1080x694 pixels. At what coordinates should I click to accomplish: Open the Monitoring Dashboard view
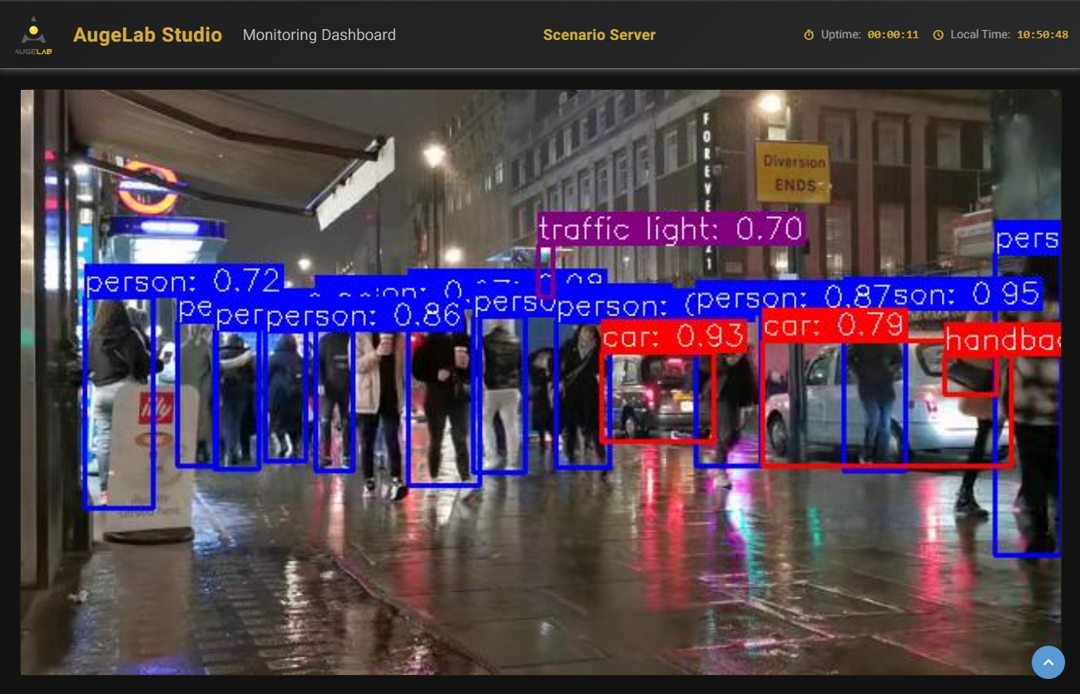(320, 35)
